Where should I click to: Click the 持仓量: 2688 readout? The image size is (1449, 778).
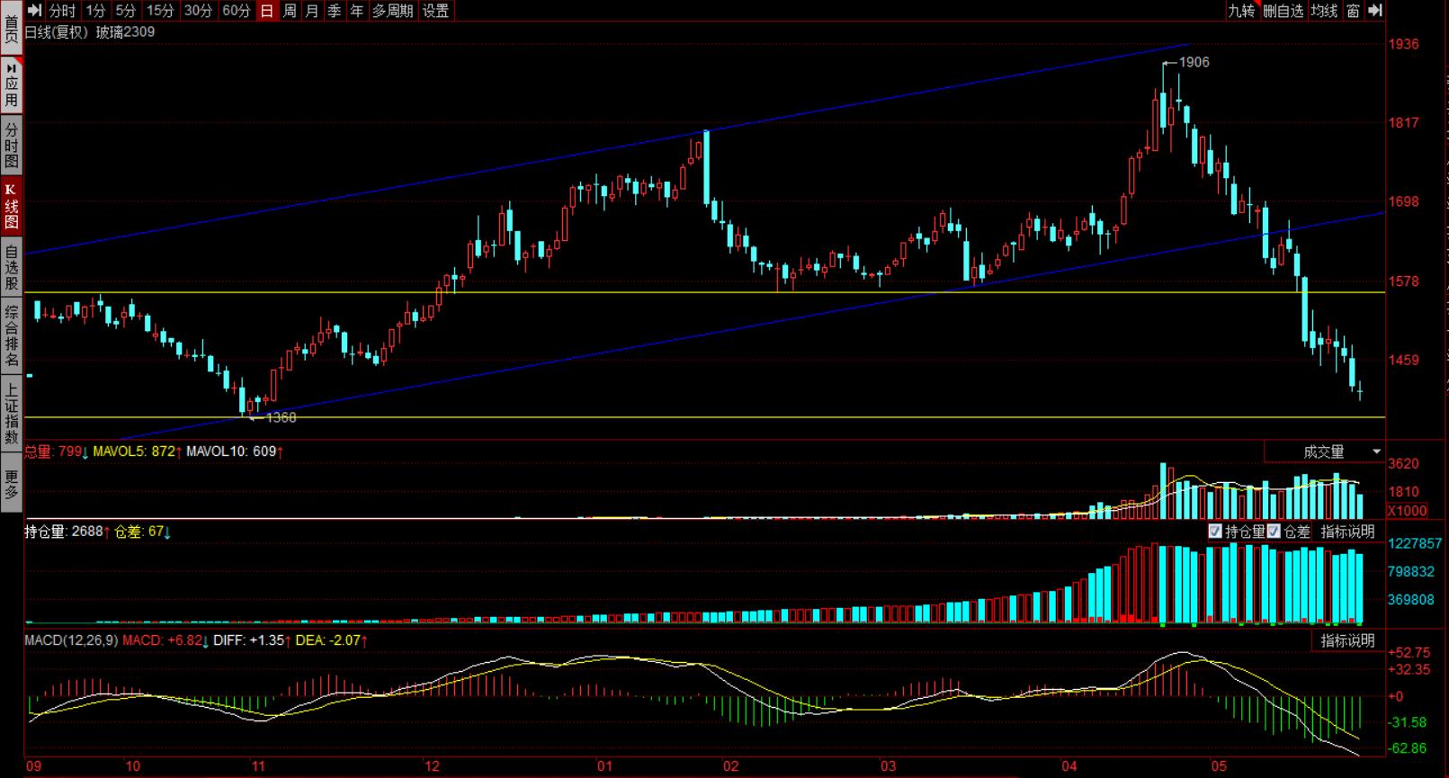click(67, 532)
